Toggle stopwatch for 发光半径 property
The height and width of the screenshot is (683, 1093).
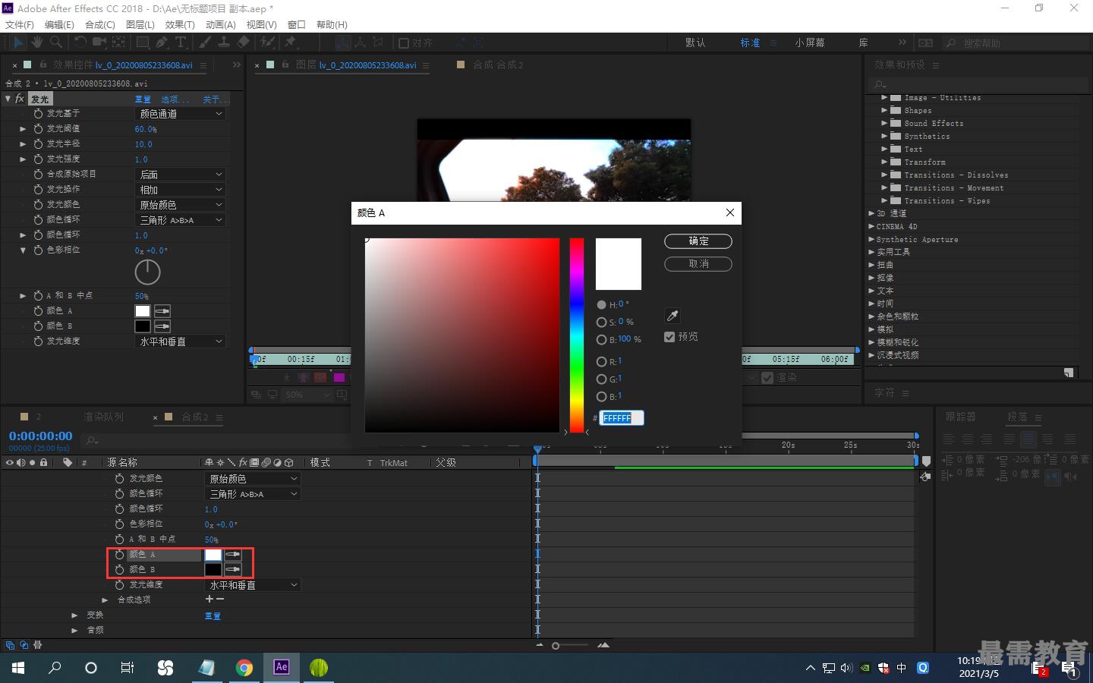click(38, 144)
